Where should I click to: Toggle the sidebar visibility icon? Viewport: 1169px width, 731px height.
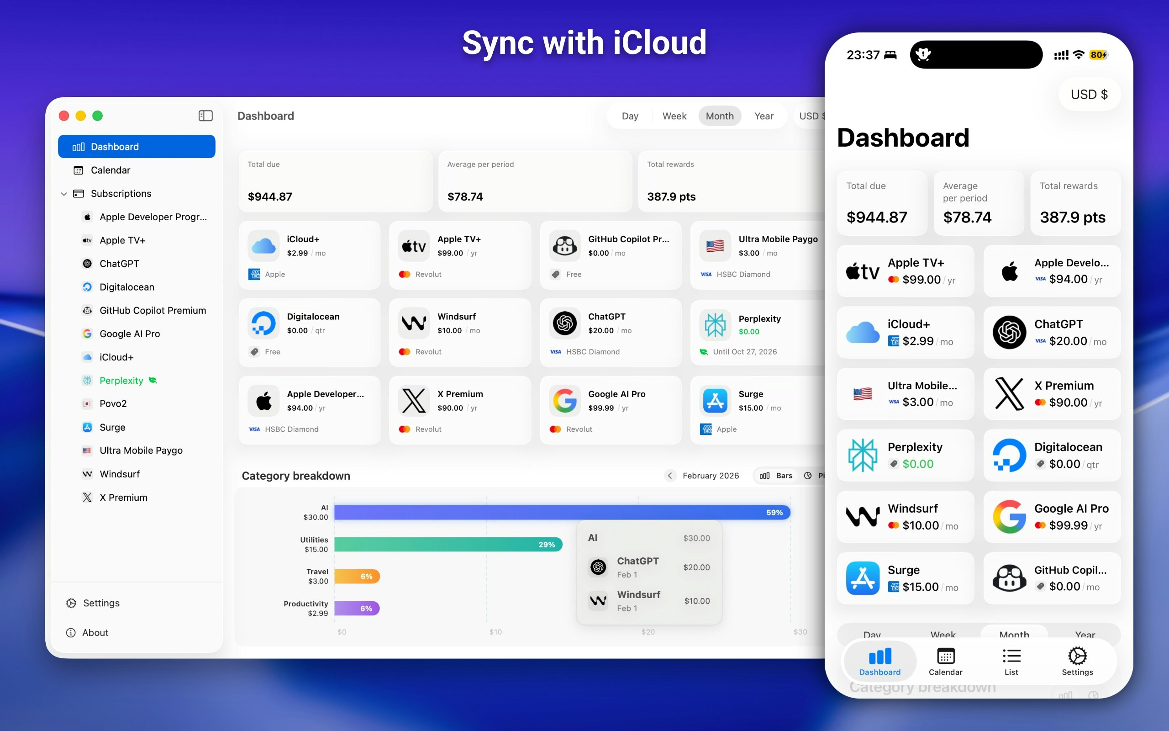point(205,116)
